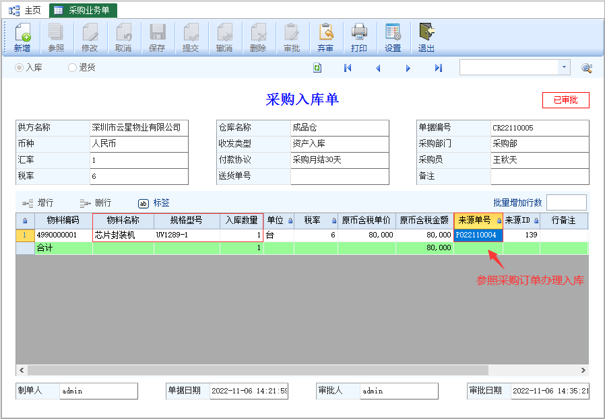Click the top-left grid corner lock icon

[x=25, y=221]
